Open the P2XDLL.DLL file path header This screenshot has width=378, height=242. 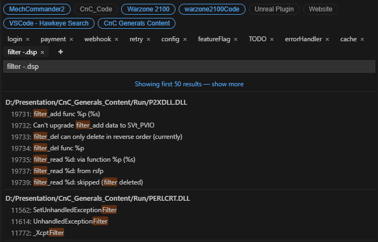[96, 103]
